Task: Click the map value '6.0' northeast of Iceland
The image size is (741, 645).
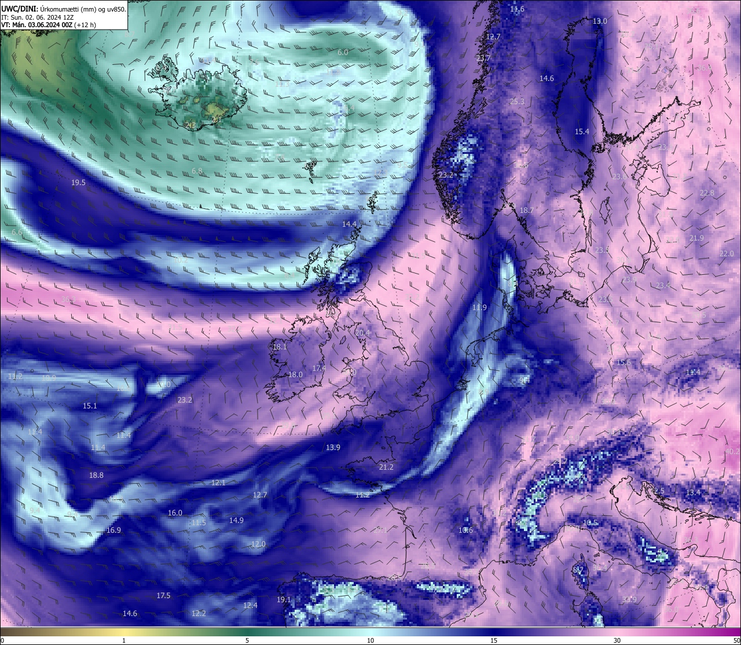Action: pyautogui.click(x=343, y=53)
